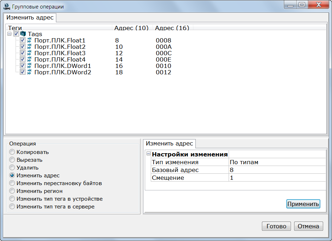Click the Tags root folder icon
Viewport: 332px width, 241px height.
[x=23, y=34]
